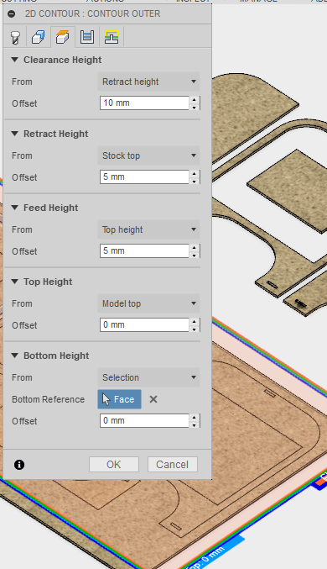Collapse the 2D Contour dialog with the minus icon

12,14
